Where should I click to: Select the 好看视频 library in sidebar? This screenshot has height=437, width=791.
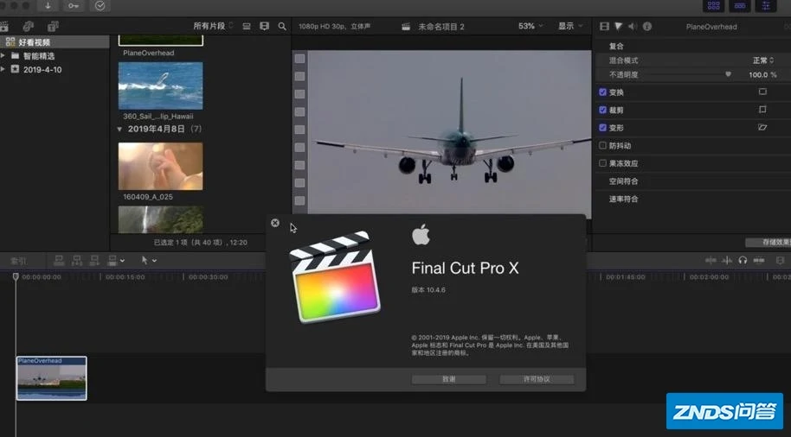55,42
